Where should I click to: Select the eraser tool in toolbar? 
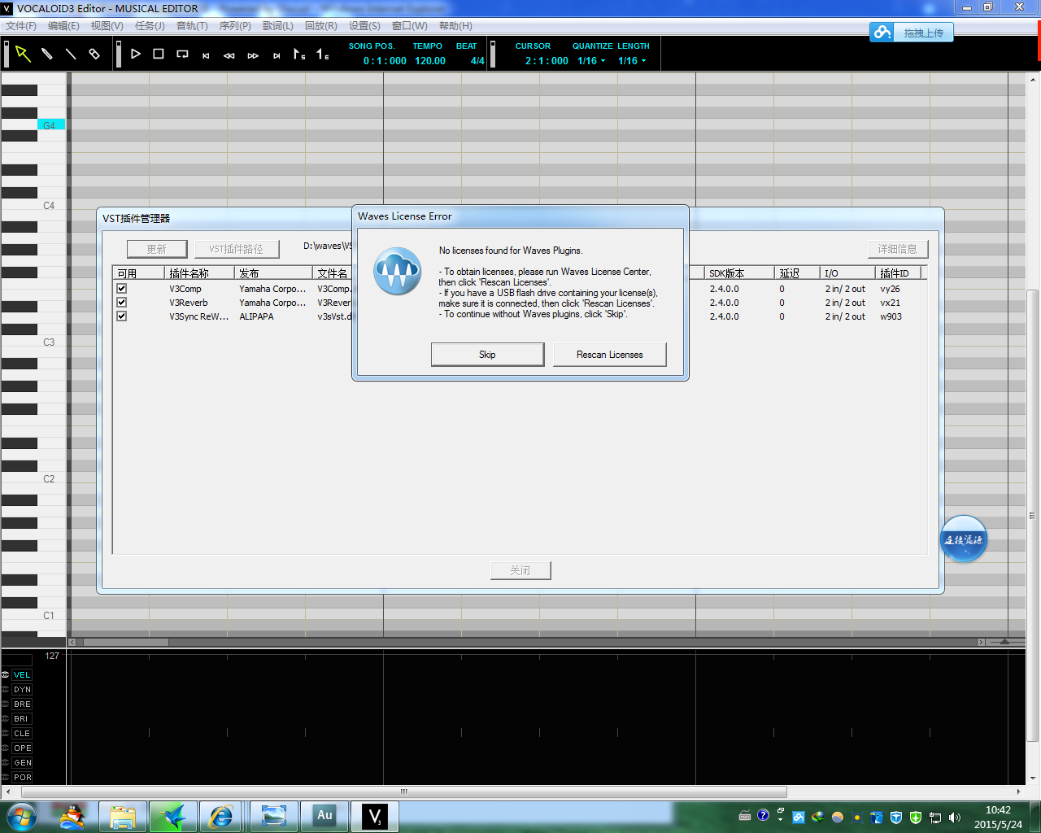click(x=94, y=54)
